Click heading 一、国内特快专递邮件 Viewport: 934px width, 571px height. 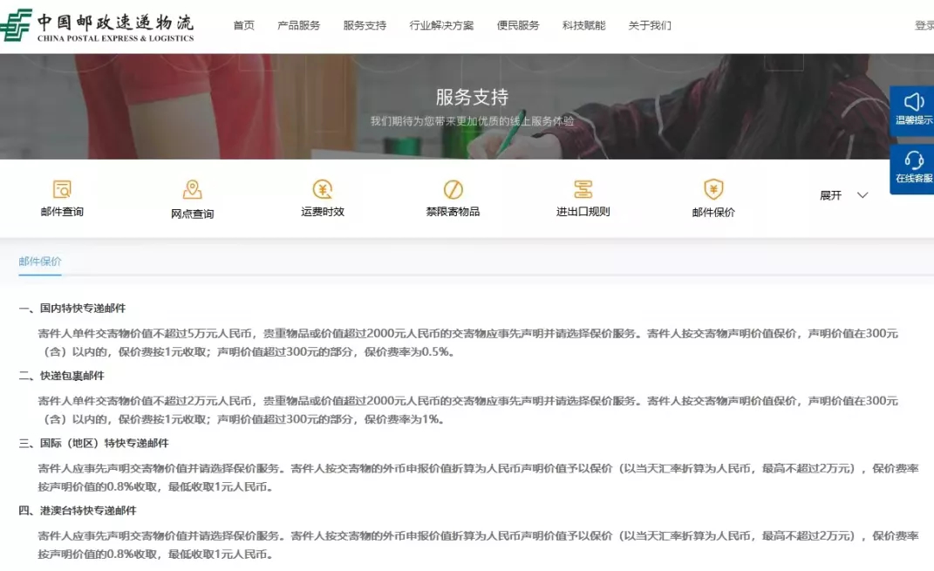click(72, 309)
